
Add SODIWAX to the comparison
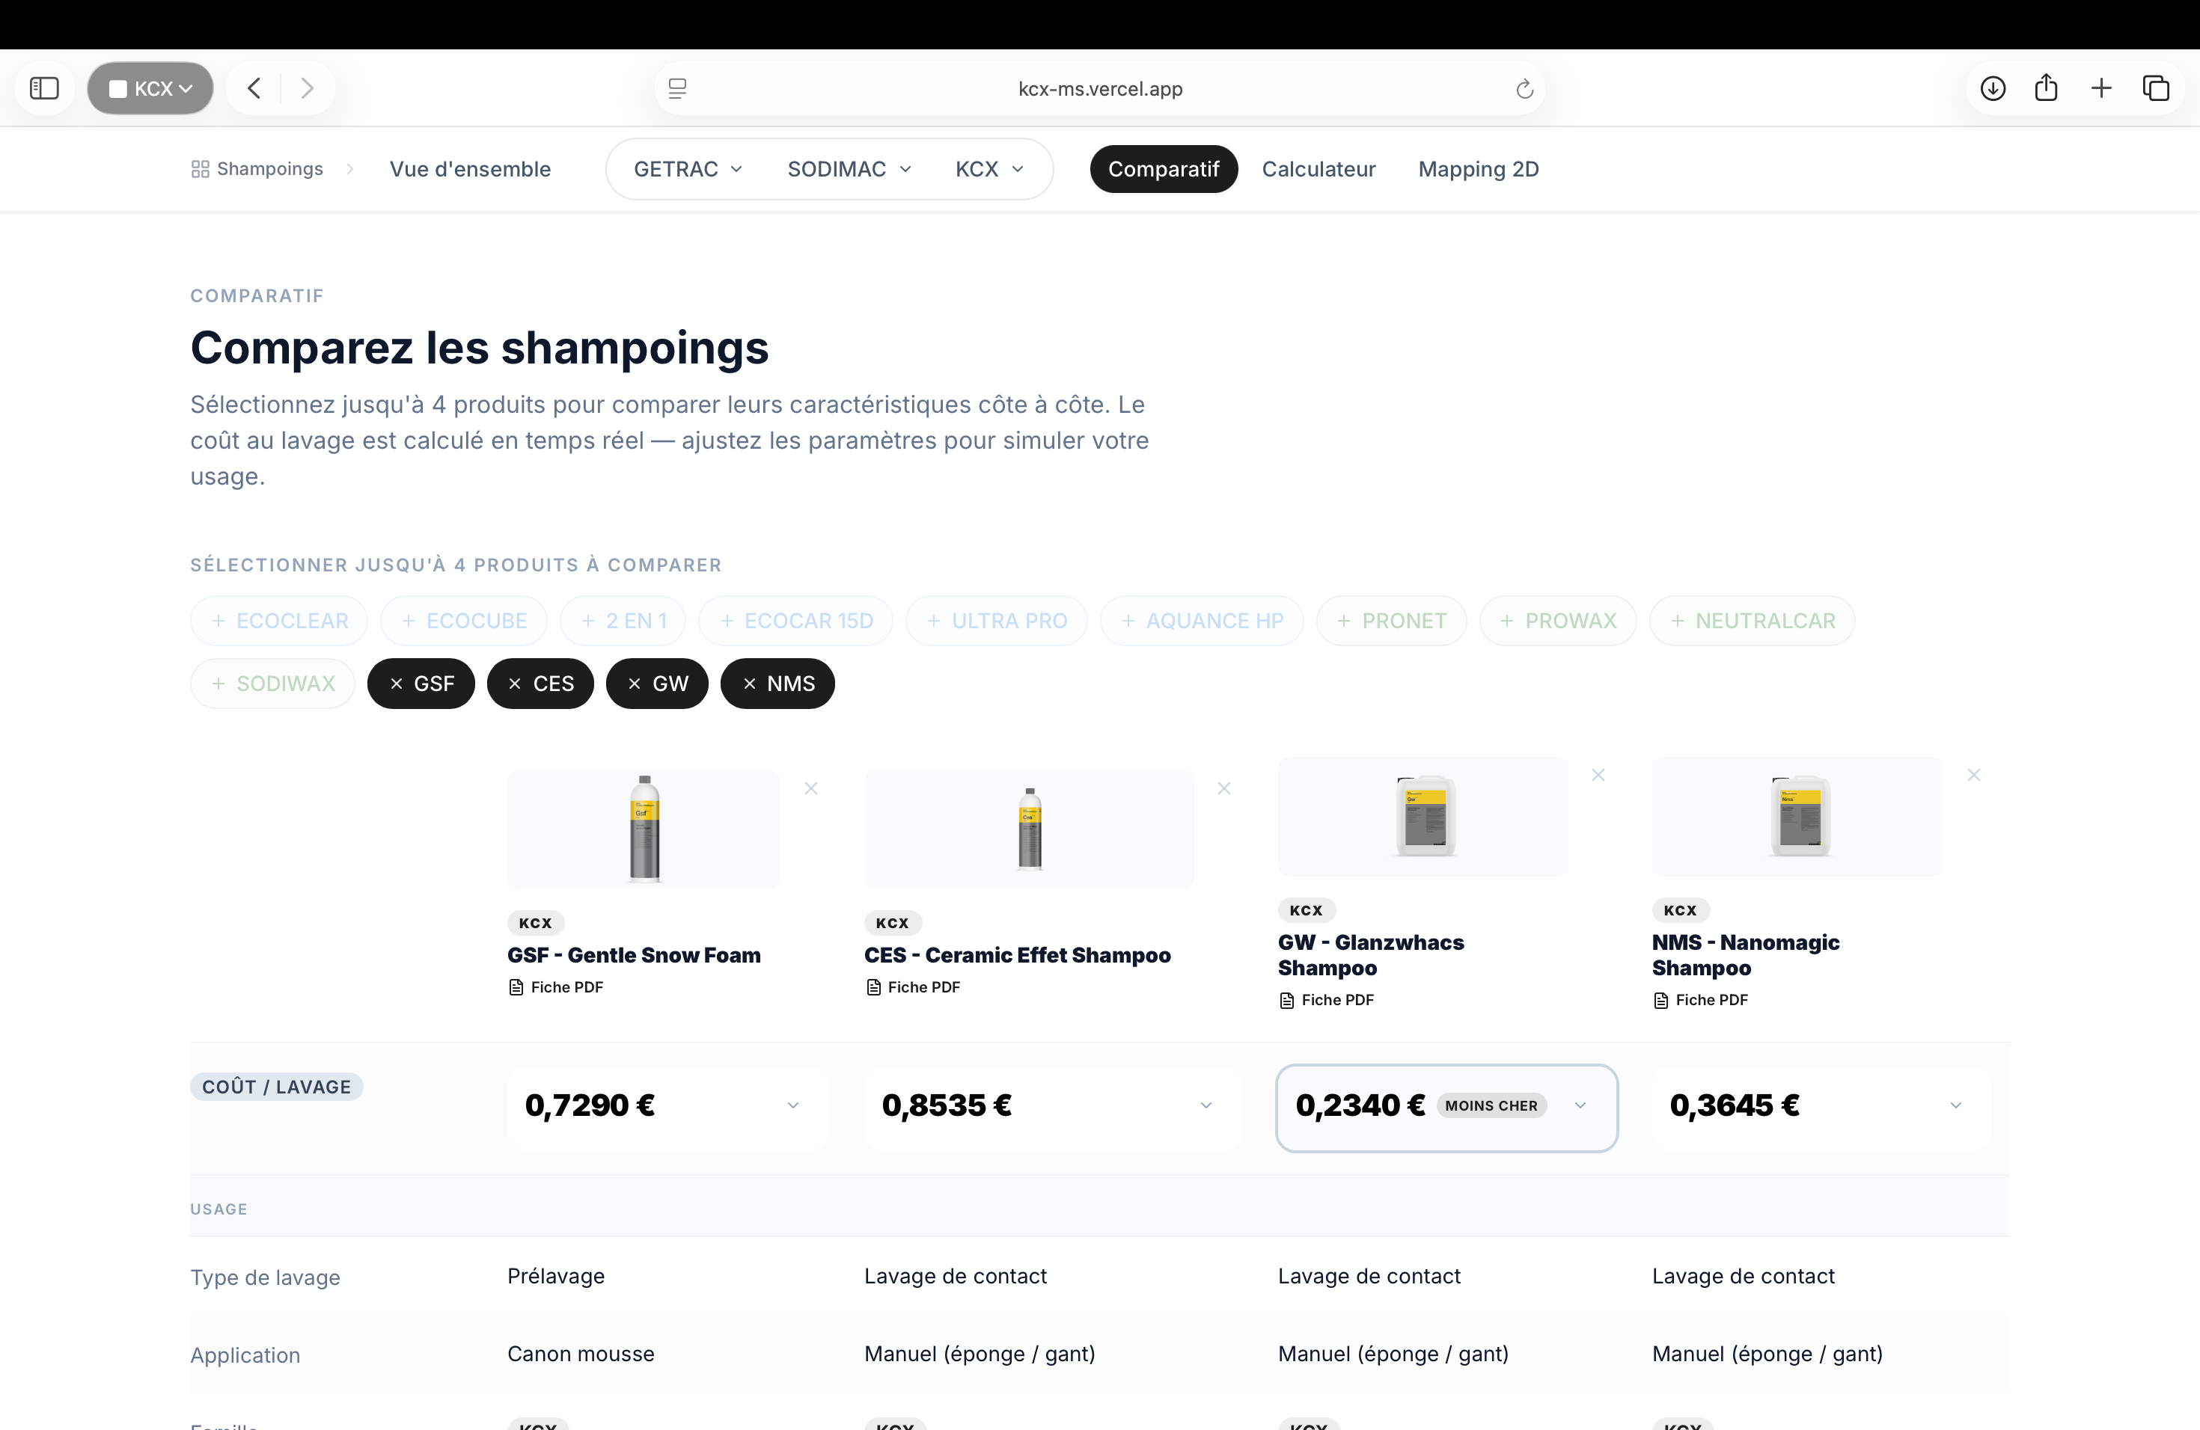tap(272, 684)
